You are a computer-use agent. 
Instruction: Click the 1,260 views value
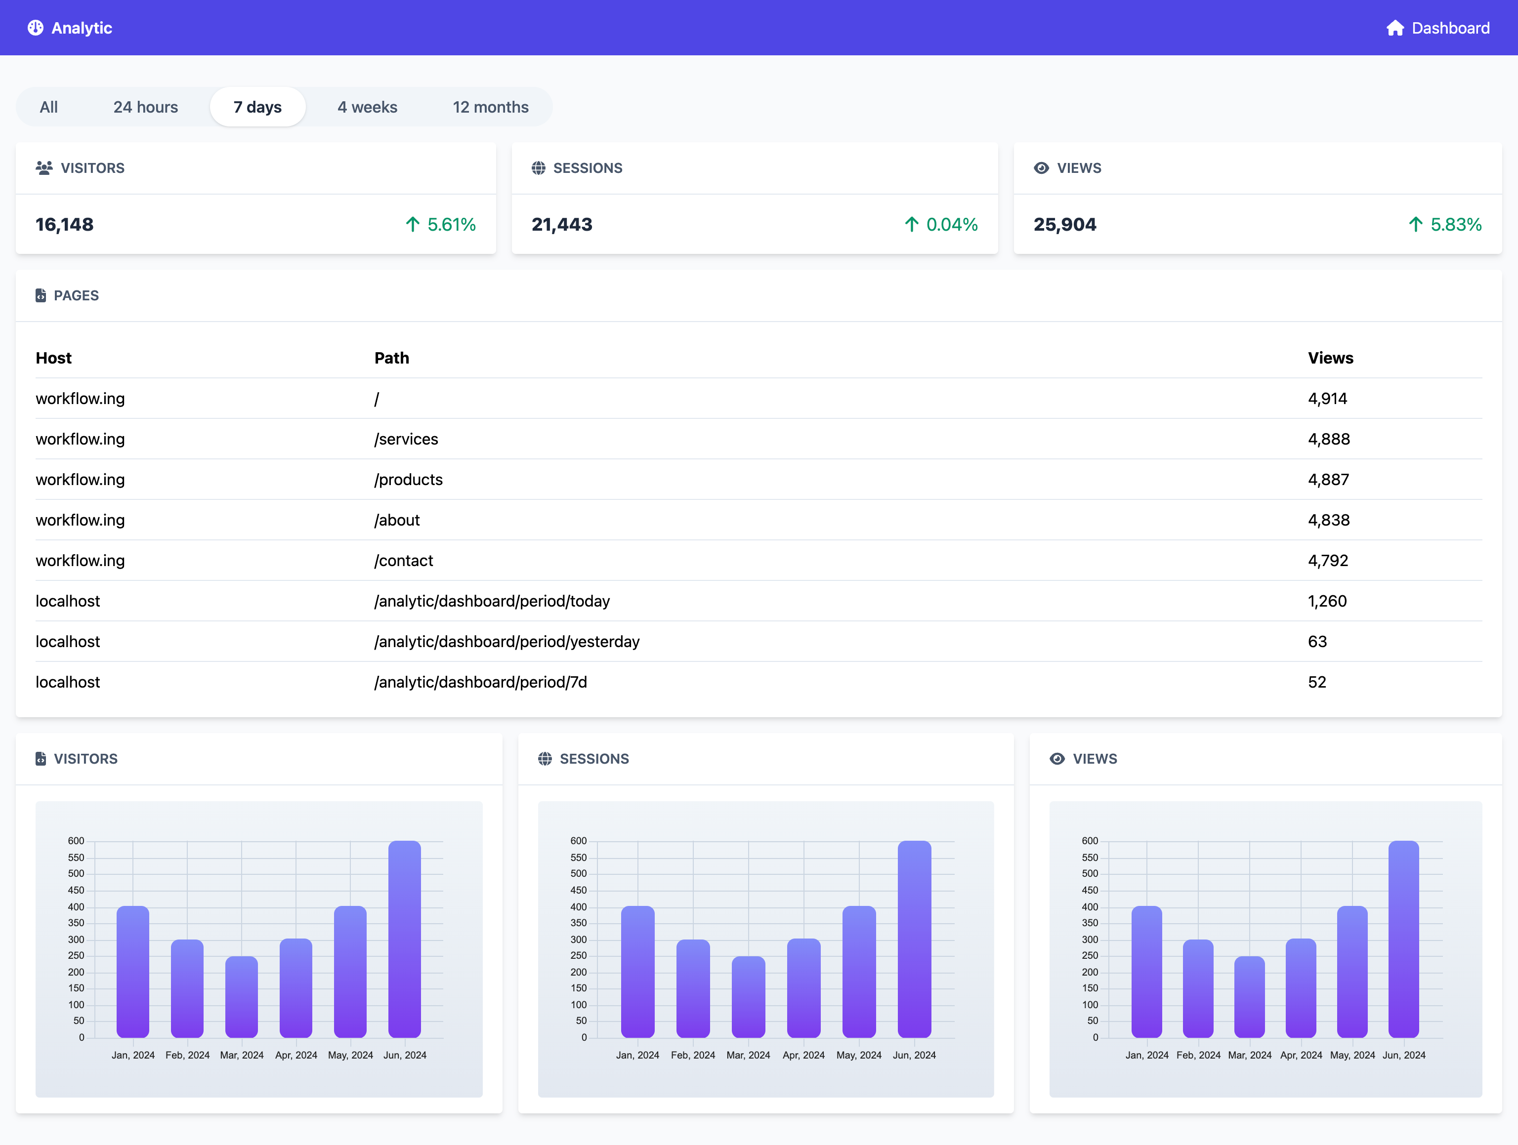pos(1328,601)
